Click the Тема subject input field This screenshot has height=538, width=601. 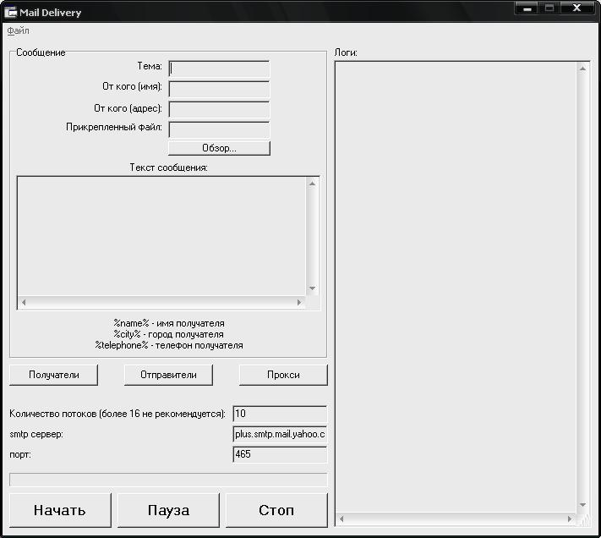(219, 69)
